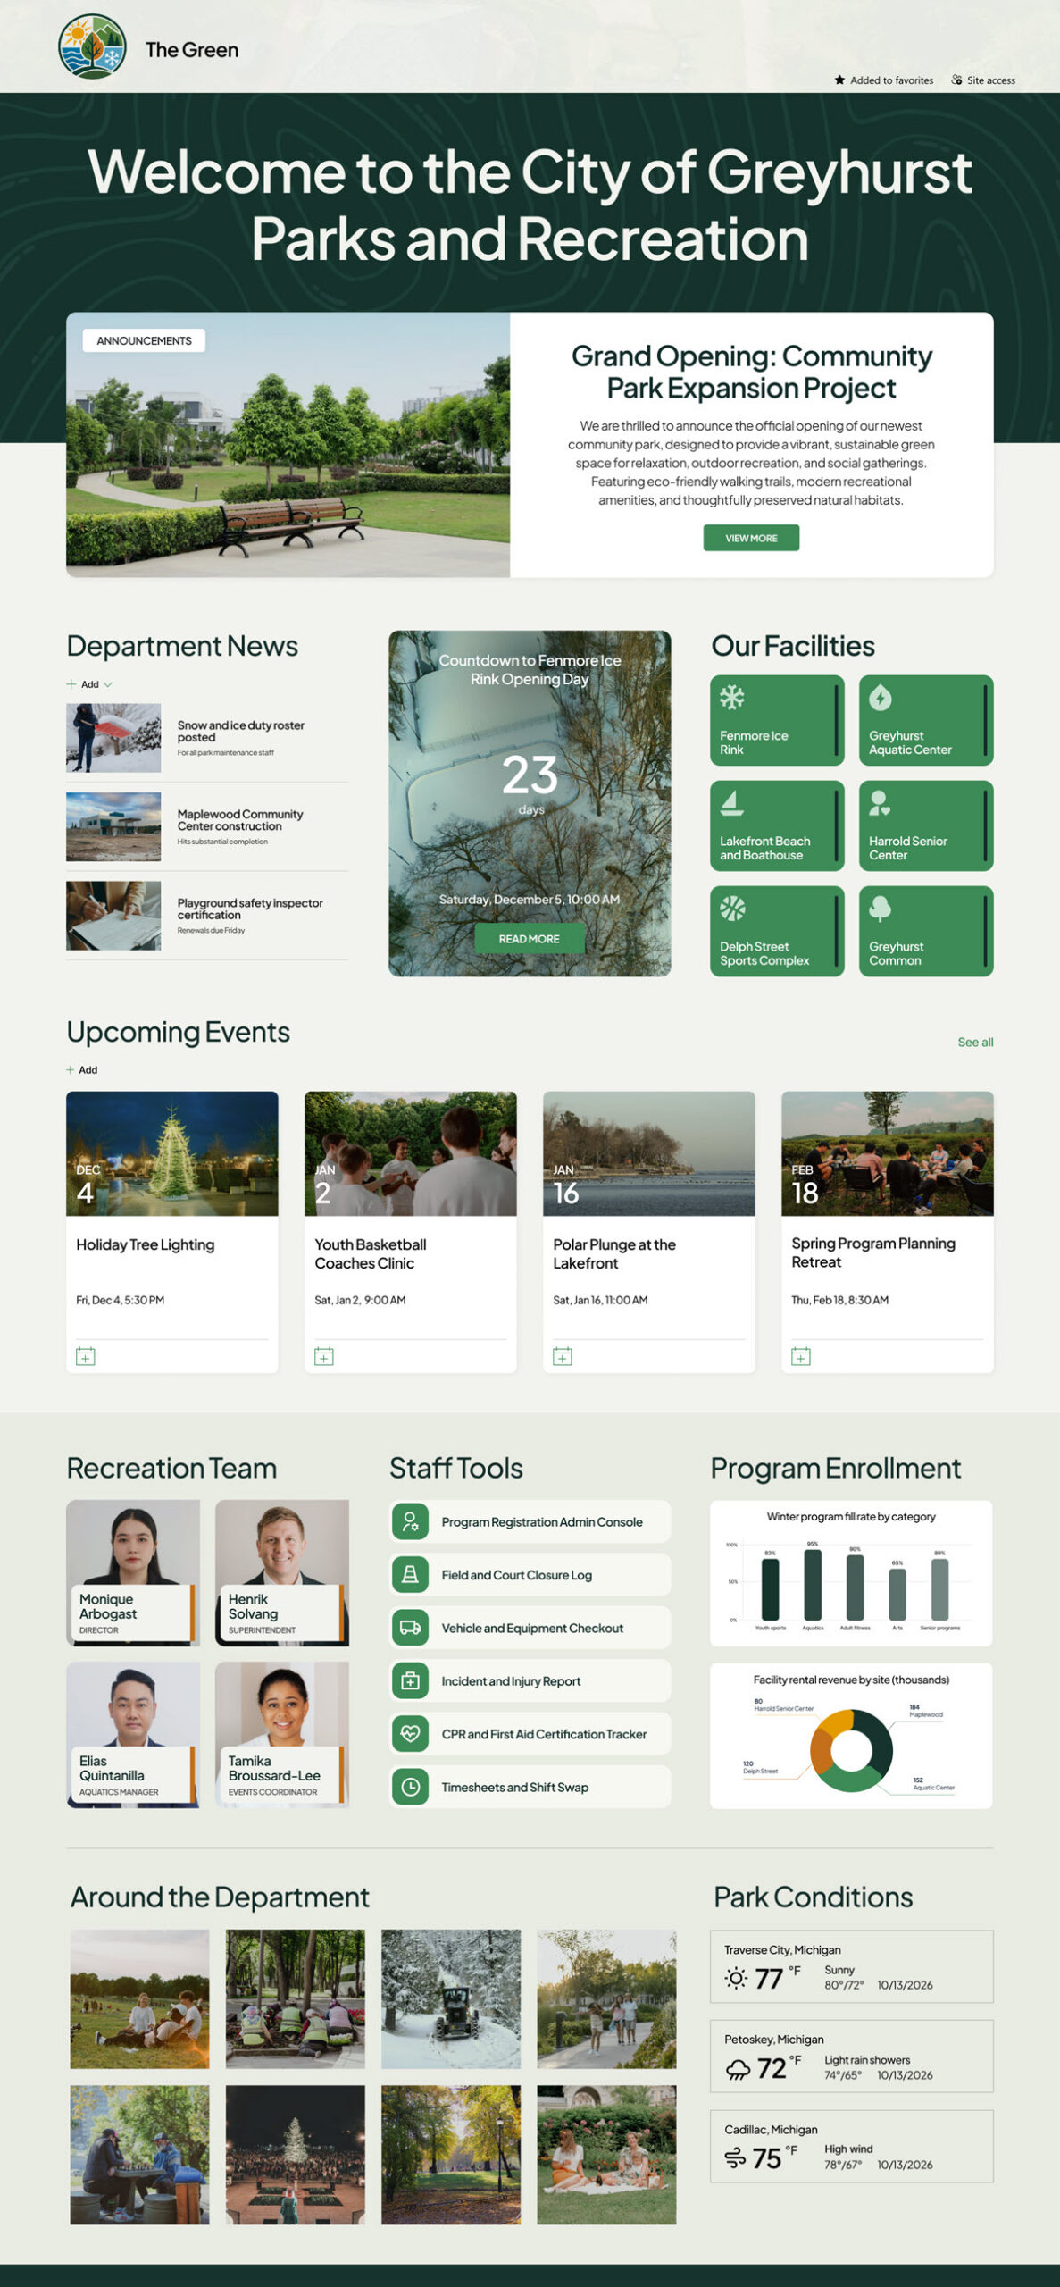
Task: Click snow roster news thumbnail
Action: (113, 737)
